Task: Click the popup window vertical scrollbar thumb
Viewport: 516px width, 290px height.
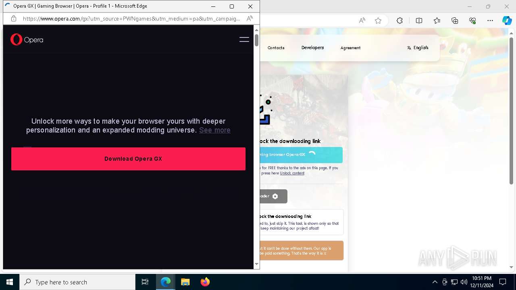Action: [256, 40]
